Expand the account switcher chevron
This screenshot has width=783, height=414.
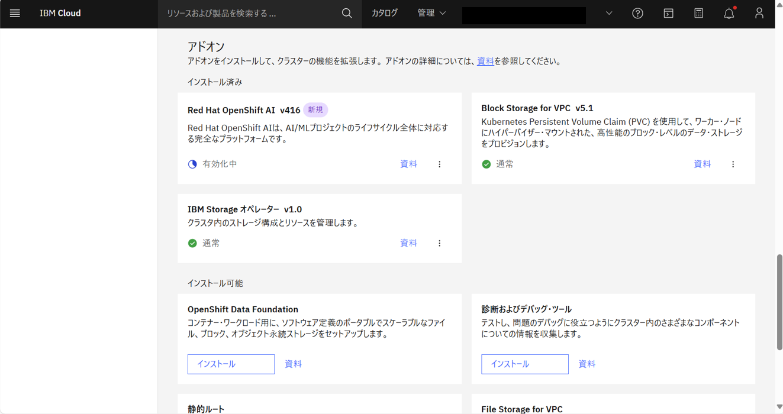[609, 13]
